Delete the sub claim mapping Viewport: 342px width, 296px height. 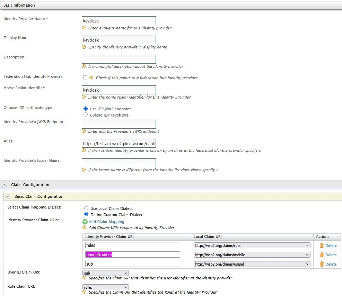click(331, 264)
